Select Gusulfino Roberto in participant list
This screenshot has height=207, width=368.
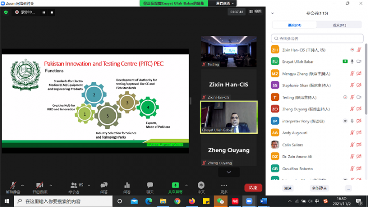[316, 169]
